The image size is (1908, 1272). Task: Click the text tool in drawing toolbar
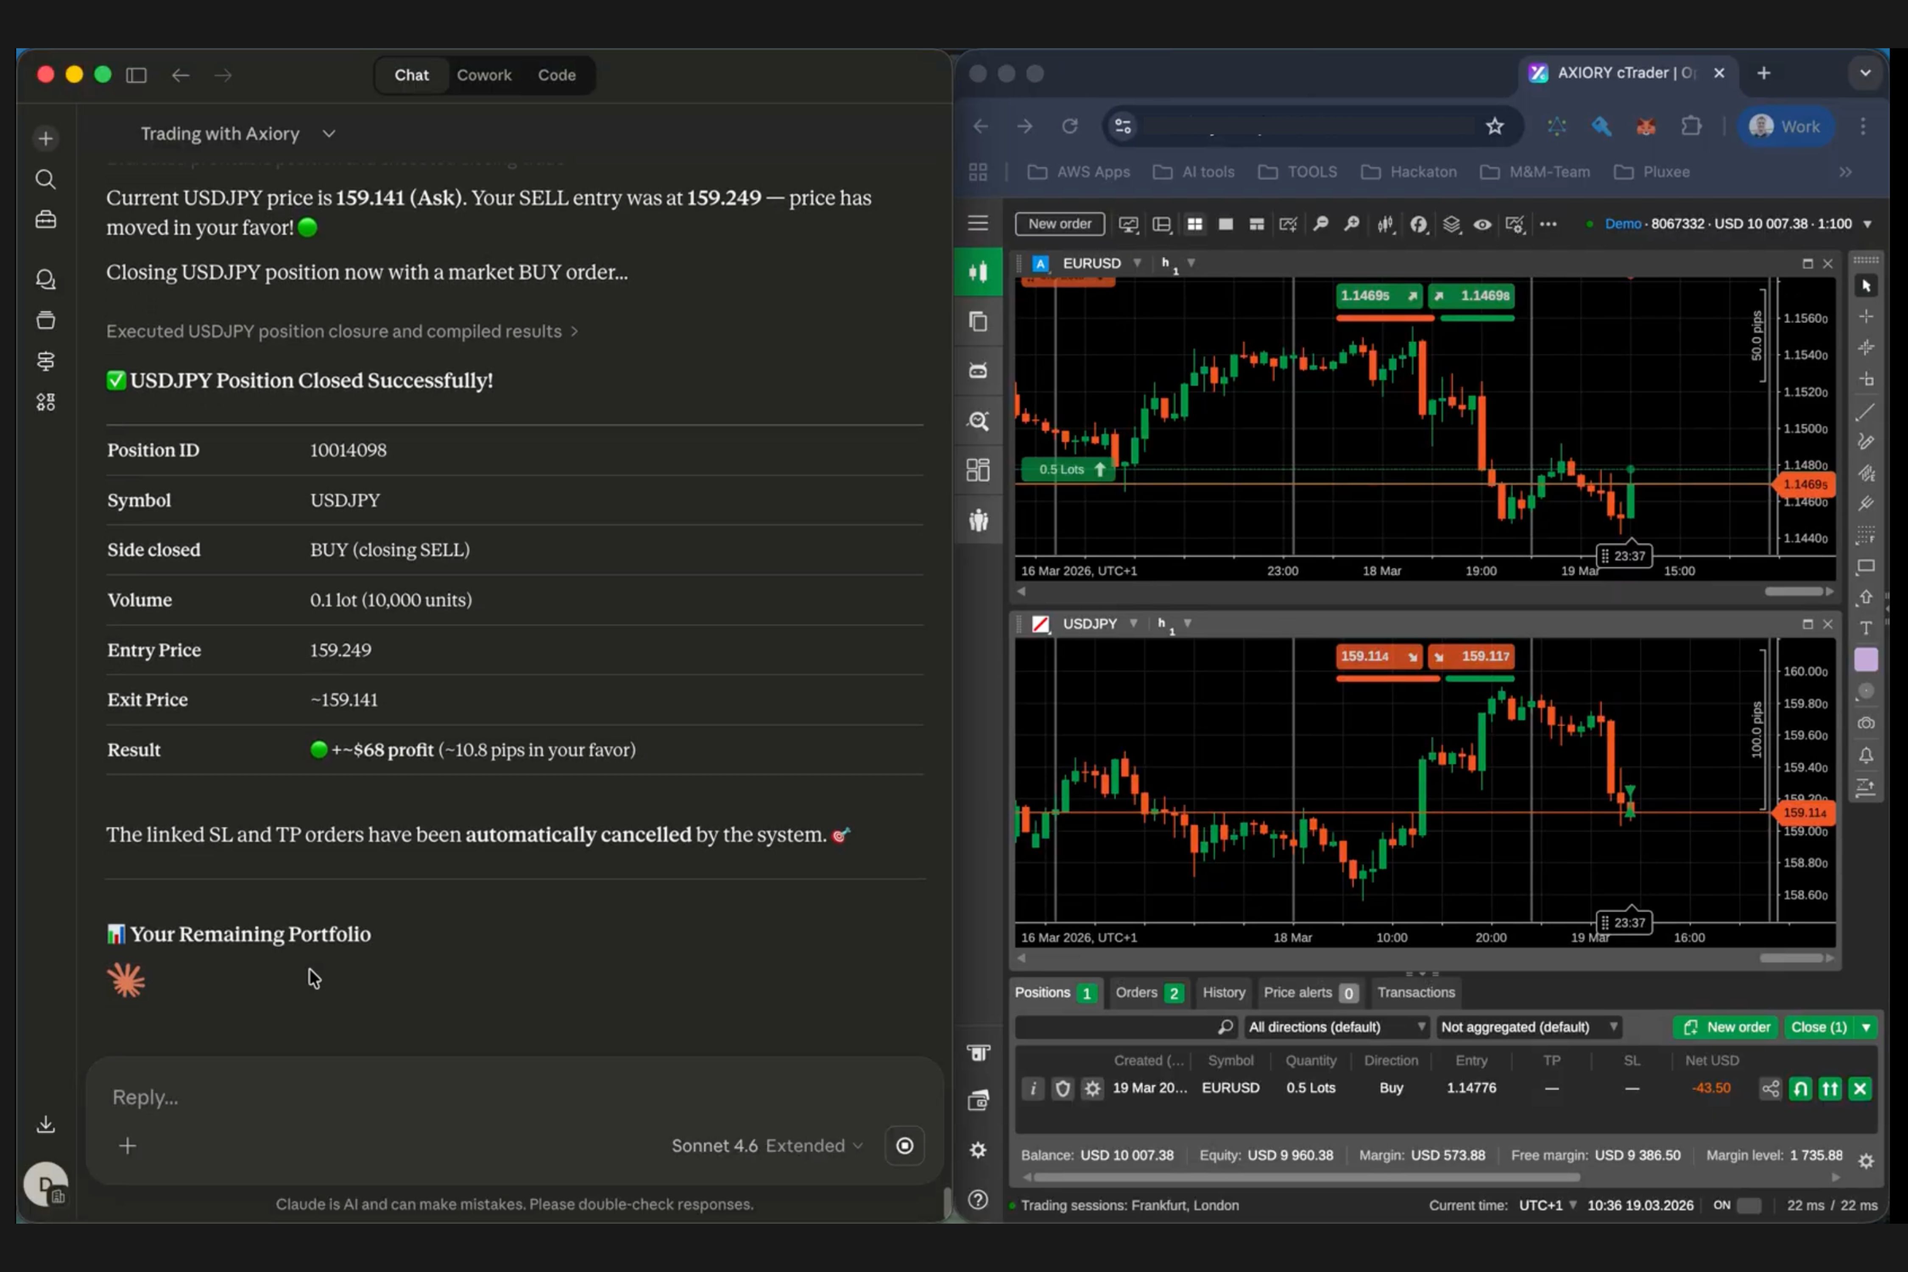tap(1866, 628)
